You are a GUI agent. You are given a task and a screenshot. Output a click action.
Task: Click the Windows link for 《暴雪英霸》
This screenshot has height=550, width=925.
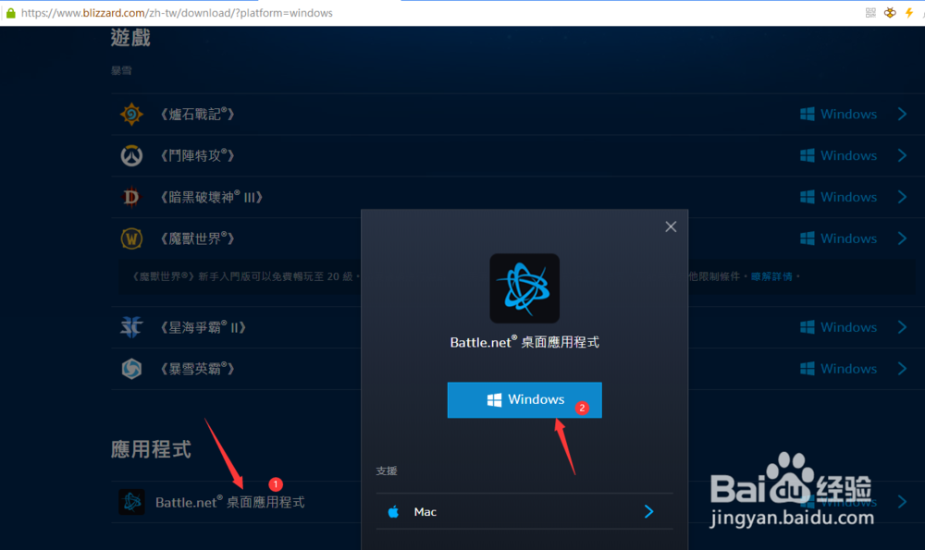point(838,369)
